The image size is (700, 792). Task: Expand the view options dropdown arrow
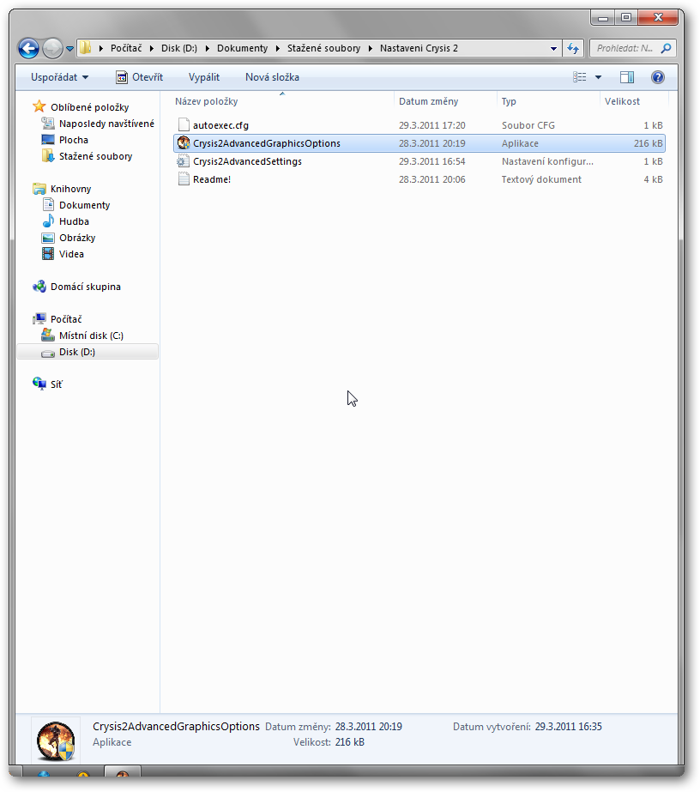click(599, 77)
